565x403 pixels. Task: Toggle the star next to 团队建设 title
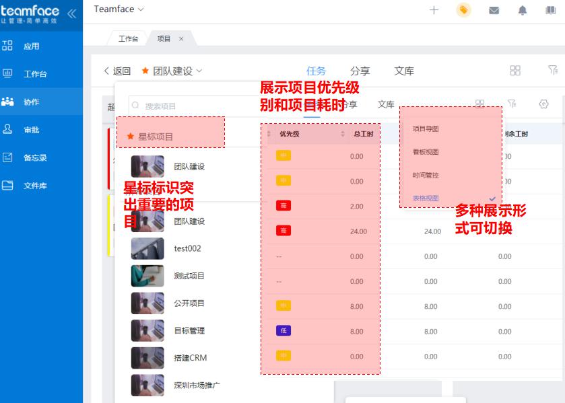(145, 71)
